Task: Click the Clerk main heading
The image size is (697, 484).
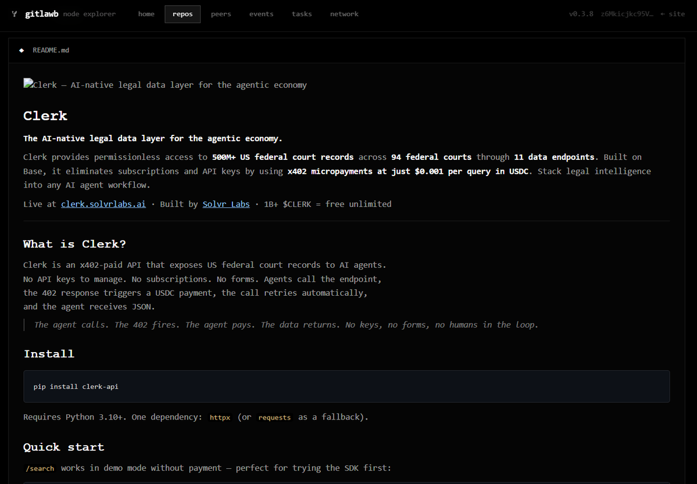Action: pos(45,116)
